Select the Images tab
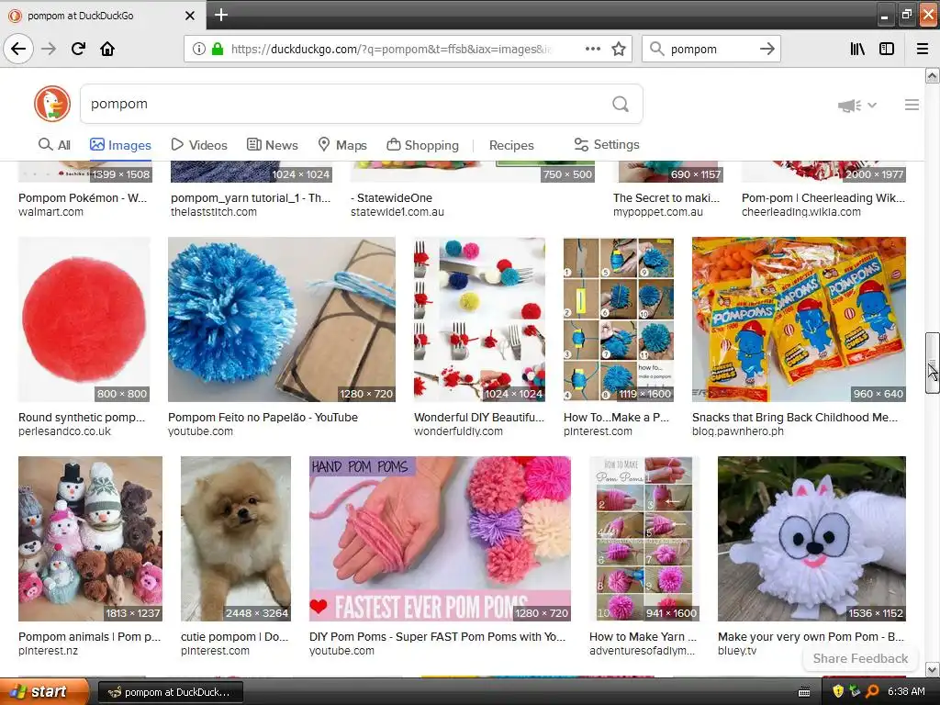 [120, 144]
